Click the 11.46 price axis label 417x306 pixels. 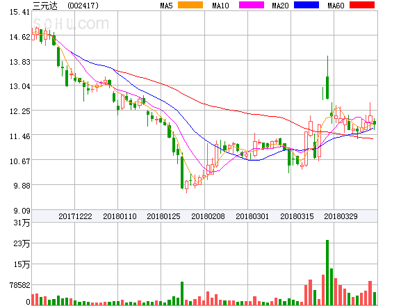pyautogui.click(x=19, y=136)
